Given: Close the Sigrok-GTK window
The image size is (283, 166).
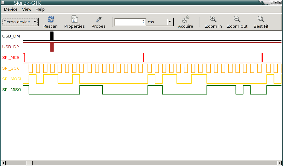Looking at the screenshot, I should pos(280,3).
